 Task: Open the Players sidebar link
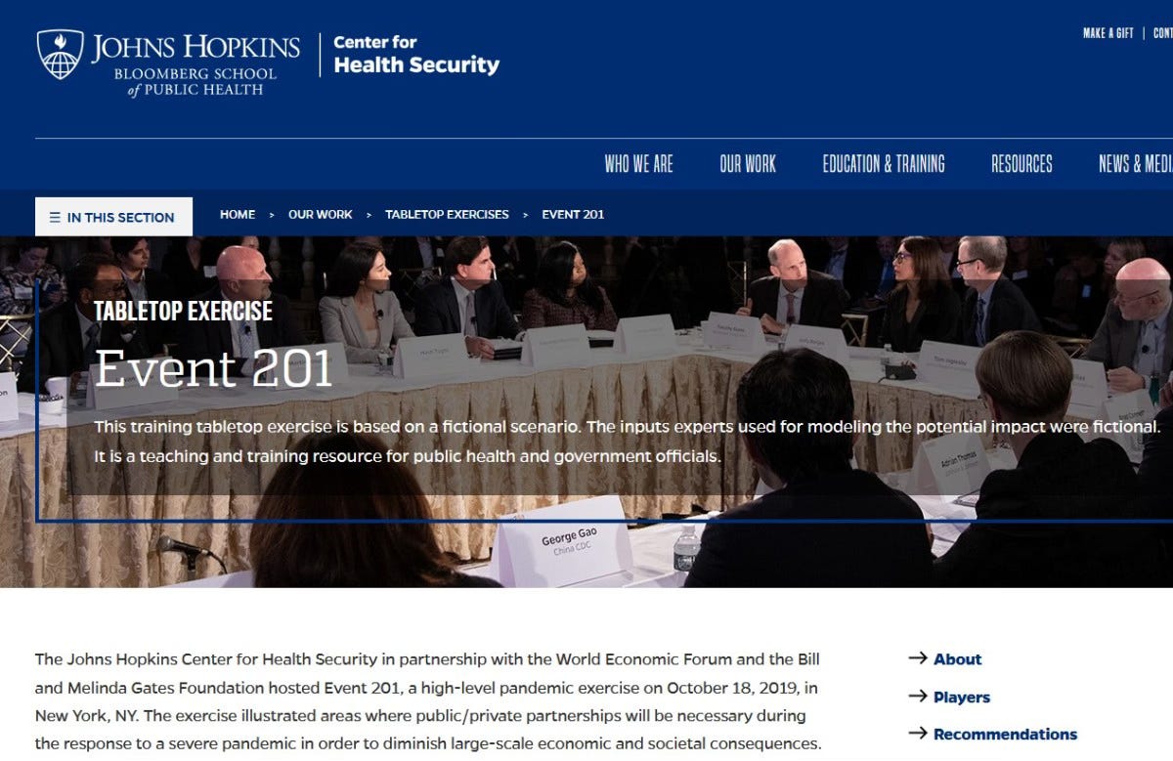click(x=962, y=698)
